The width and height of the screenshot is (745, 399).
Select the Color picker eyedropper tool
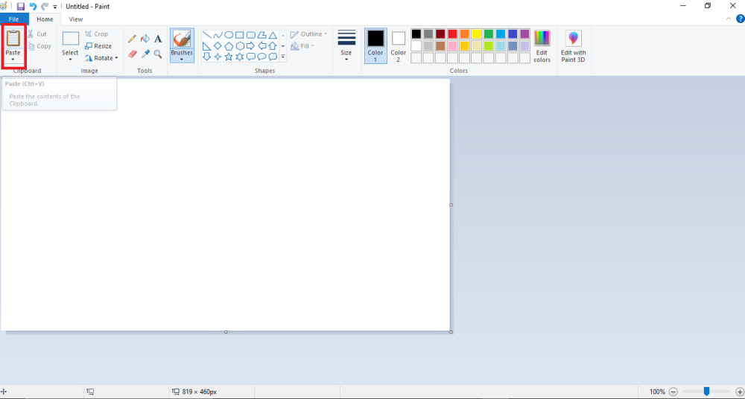click(145, 54)
